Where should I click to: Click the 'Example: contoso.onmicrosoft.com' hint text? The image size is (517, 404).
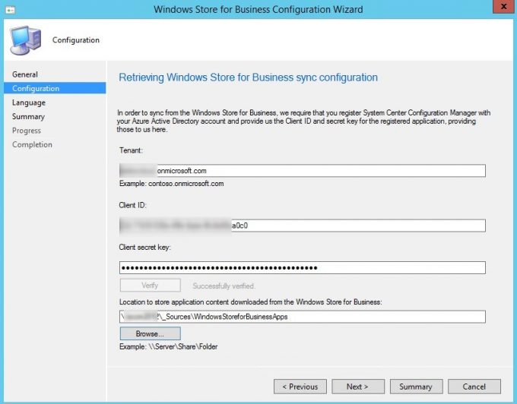point(172,184)
